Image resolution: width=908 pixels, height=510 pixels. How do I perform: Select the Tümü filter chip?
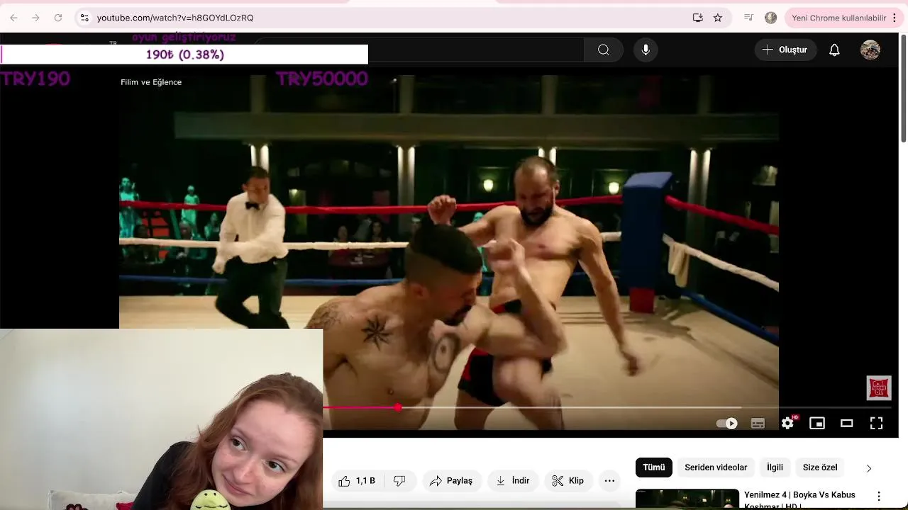coord(653,467)
